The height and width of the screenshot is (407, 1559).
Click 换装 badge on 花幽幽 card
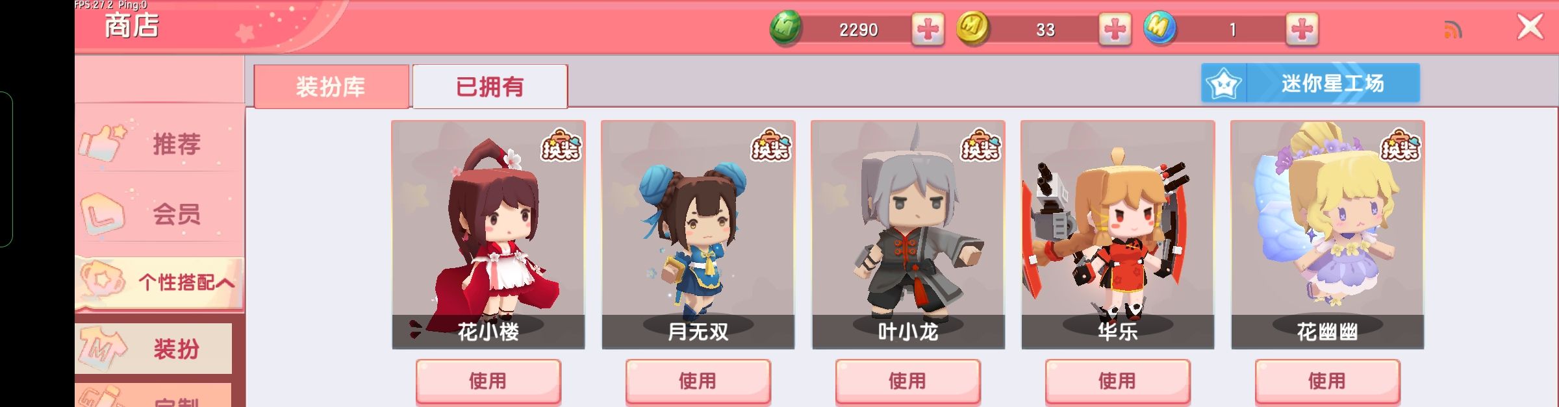point(1400,145)
